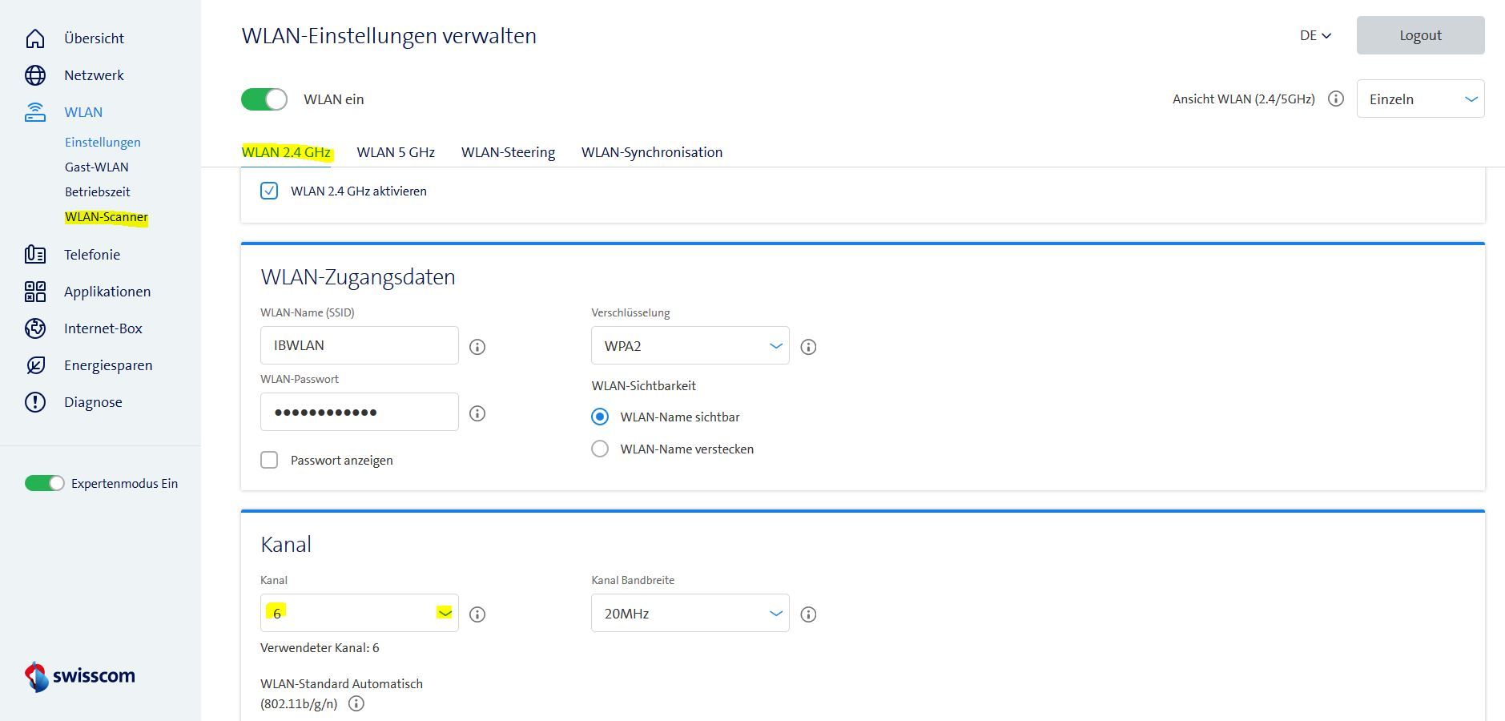Screen dimensions: 1505x721
Task: Open the WPA2 Verschlüsselung dropdown
Action: point(690,345)
